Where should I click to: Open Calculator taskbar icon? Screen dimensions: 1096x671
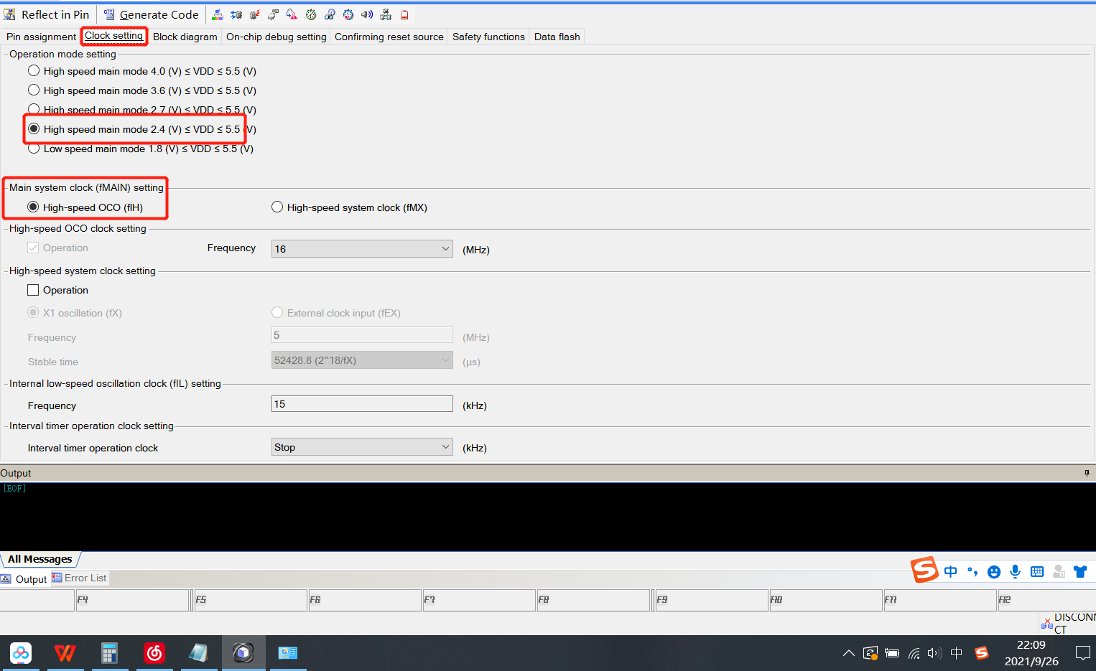click(109, 653)
